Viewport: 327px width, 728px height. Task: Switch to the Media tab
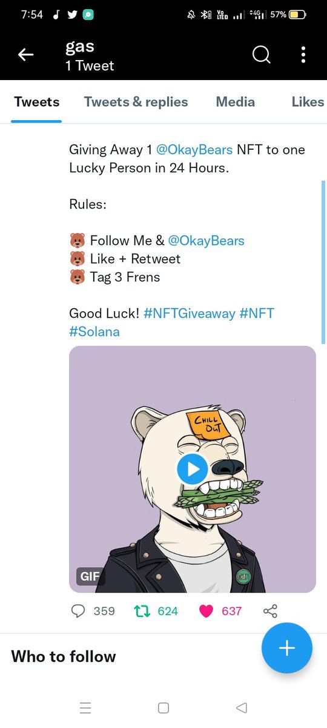(x=236, y=102)
